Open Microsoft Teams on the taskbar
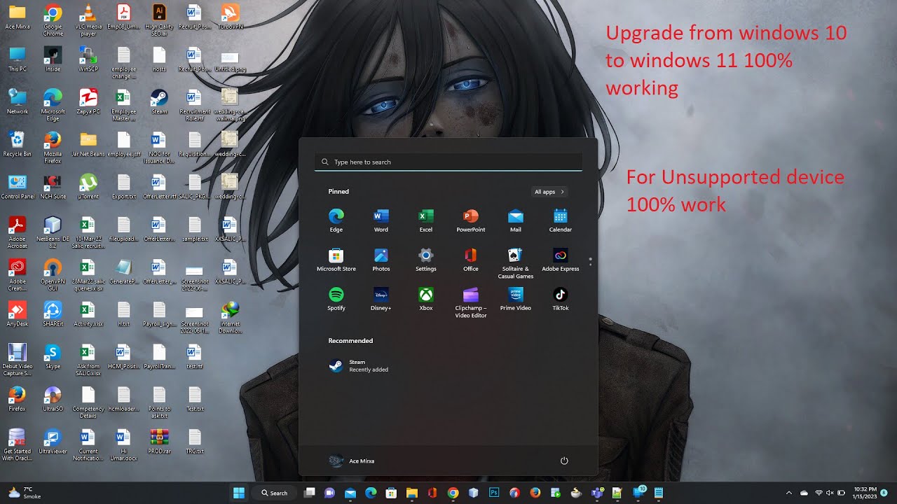This screenshot has width=897, height=504. (x=596, y=493)
